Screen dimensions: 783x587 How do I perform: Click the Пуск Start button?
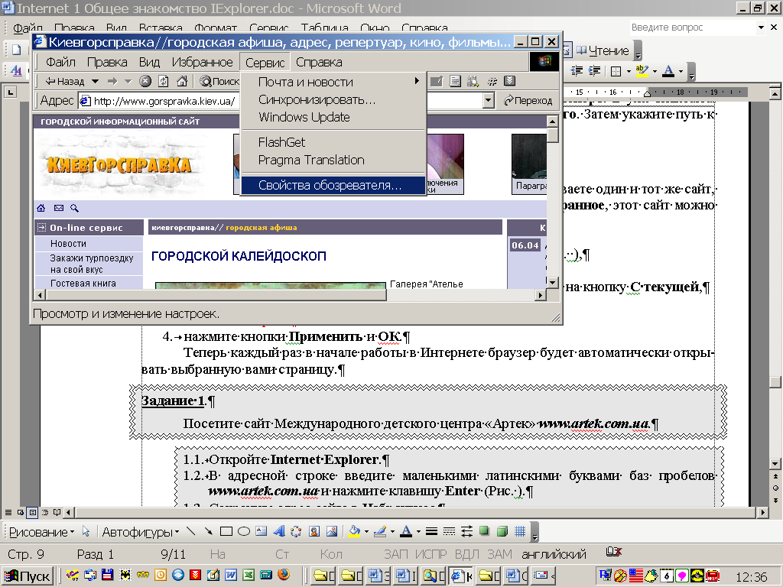pos(28,576)
